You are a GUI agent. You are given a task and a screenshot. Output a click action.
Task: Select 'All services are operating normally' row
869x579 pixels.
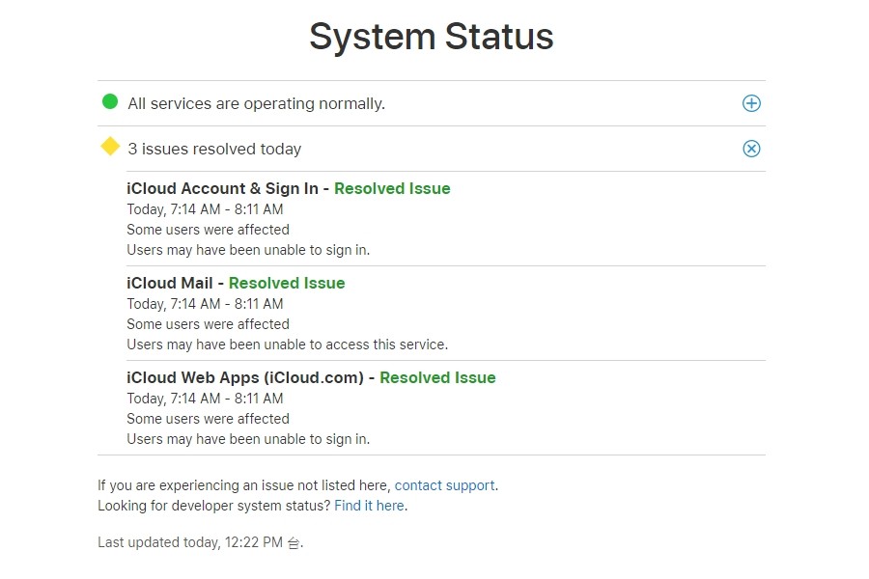256,103
